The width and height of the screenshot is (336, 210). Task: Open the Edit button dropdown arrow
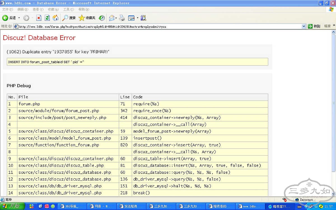tap(137, 18)
